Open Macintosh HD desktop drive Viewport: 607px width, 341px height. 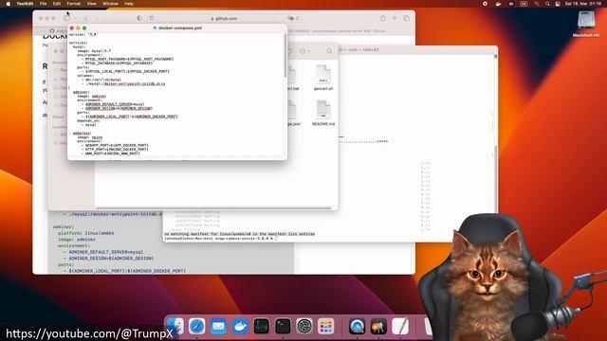tap(586, 24)
